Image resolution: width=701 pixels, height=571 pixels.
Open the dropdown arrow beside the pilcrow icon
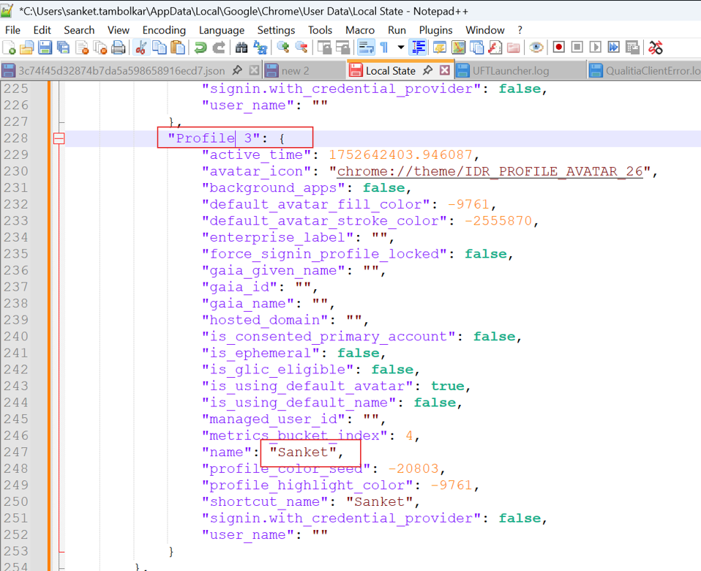401,48
